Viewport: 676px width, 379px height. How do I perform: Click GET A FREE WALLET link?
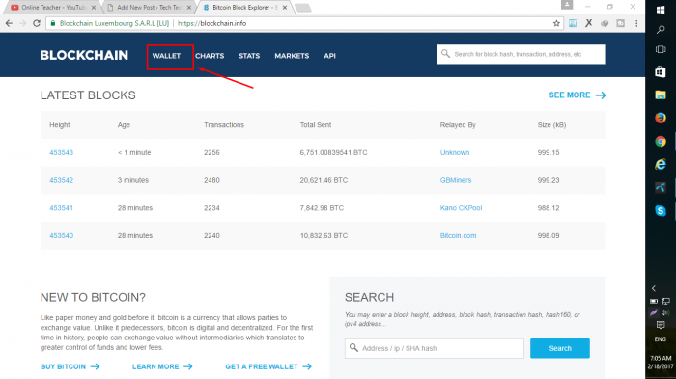pos(268,366)
